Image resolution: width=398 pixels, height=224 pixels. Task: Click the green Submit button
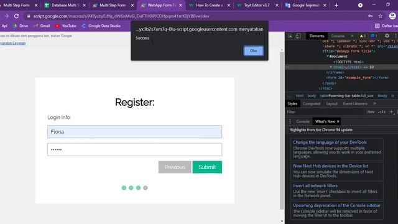click(x=207, y=167)
